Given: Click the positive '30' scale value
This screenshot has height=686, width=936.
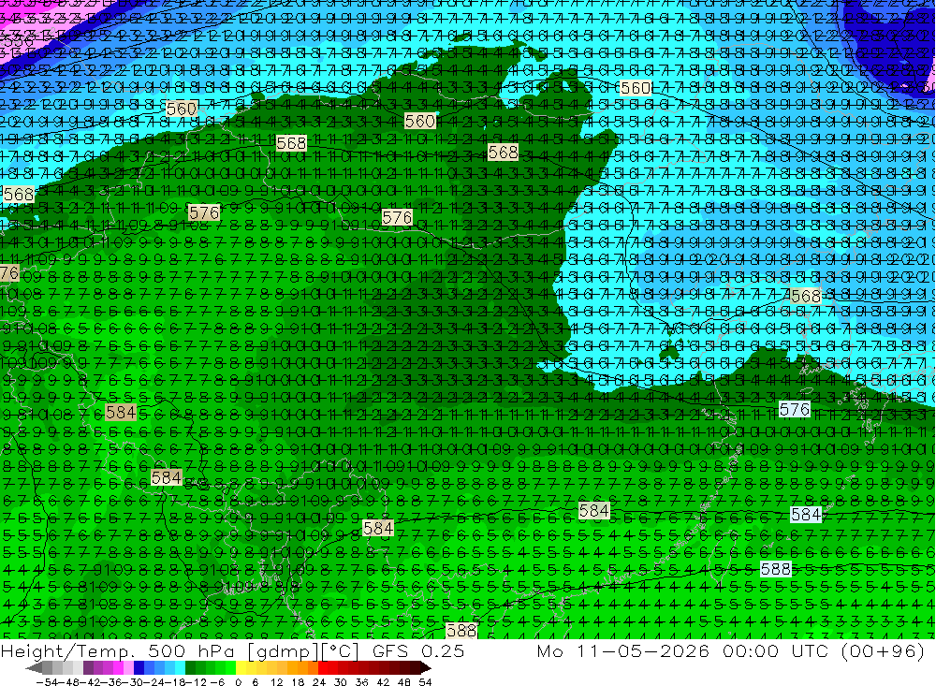Looking at the screenshot, I should 341,682.
